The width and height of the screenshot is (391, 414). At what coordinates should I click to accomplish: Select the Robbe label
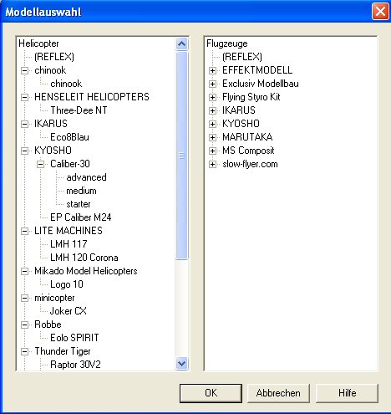(48, 325)
